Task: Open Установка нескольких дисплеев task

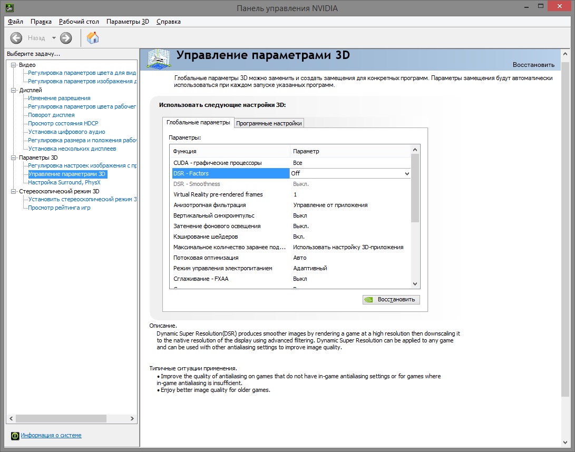Action: tap(72, 149)
